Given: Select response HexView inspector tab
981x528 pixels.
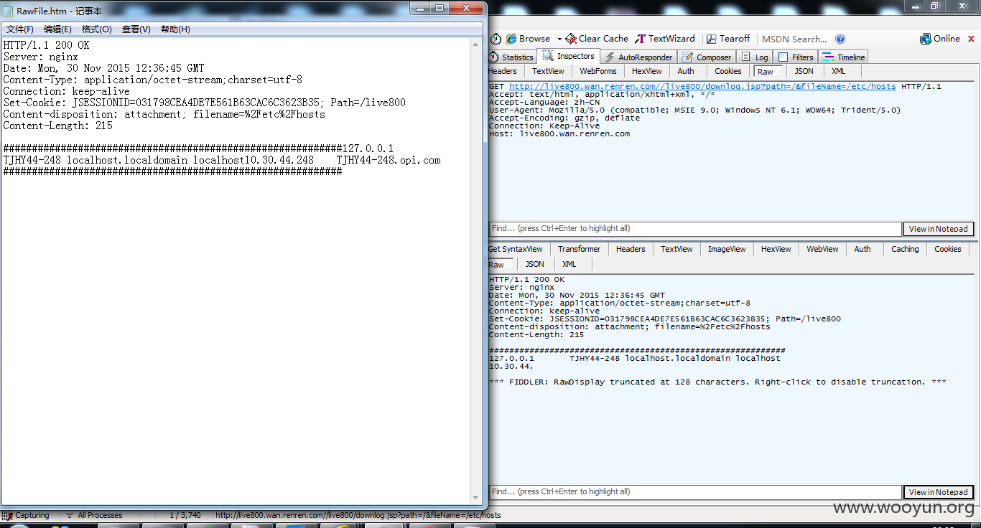Looking at the screenshot, I should pyautogui.click(x=776, y=249).
